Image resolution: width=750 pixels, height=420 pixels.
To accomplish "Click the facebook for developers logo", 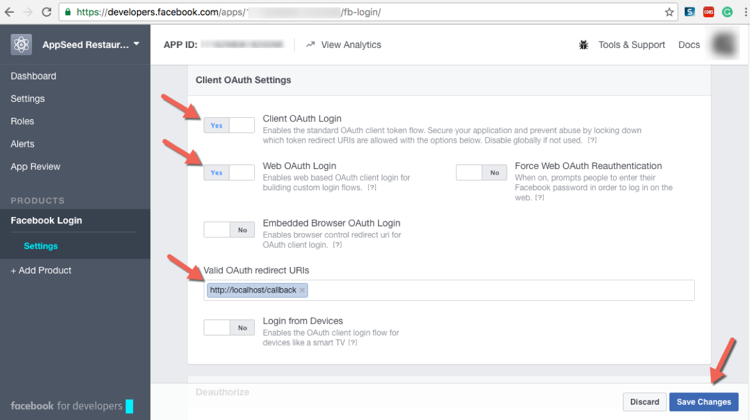I will point(72,406).
